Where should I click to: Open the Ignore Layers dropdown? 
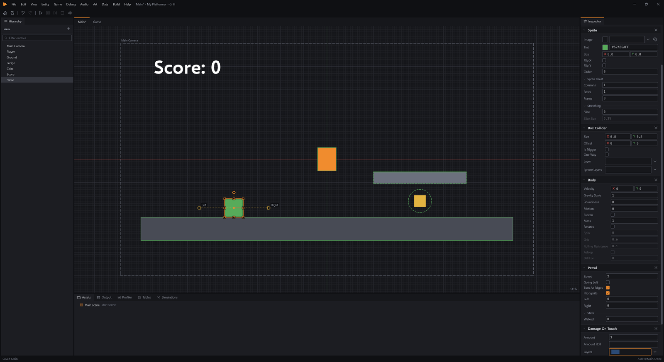655,169
